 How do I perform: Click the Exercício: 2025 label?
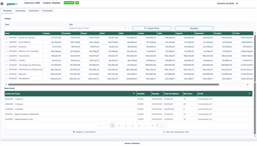pyautogui.click(x=32, y=3)
